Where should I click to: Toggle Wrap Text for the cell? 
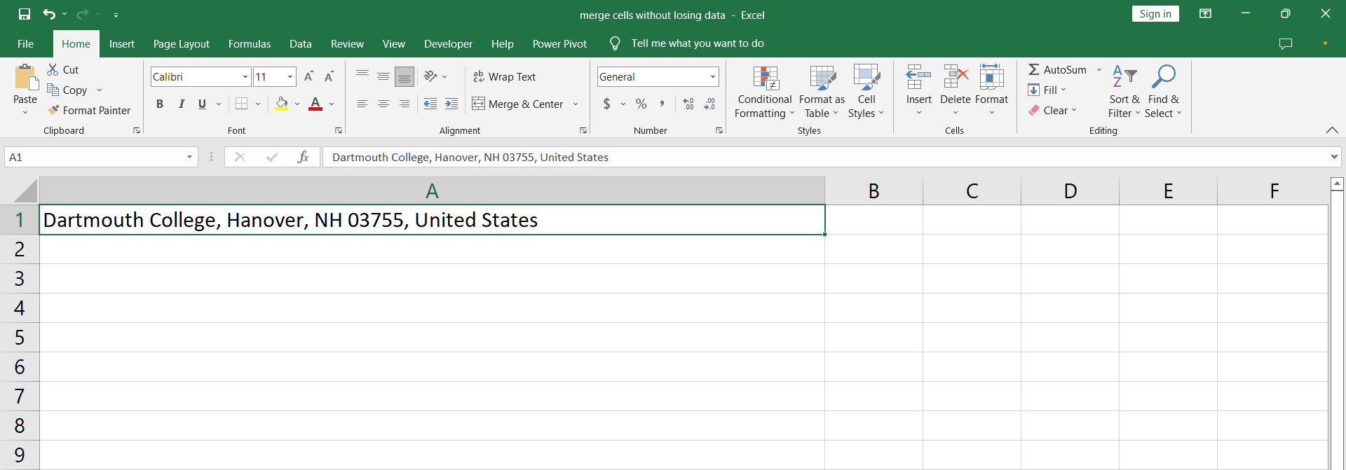tap(505, 76)
